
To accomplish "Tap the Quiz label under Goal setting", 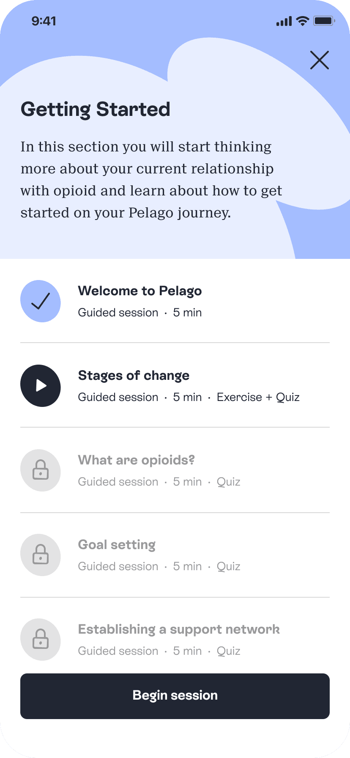I will click(228, 566).
